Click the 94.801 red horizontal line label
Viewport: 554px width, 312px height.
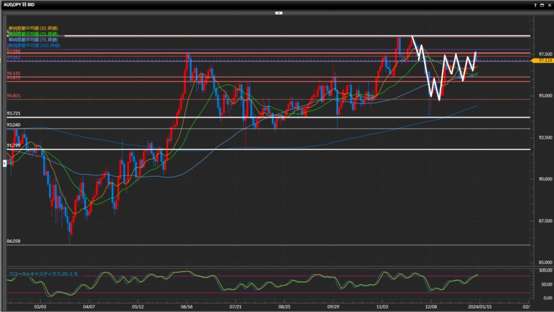point(14,96)
